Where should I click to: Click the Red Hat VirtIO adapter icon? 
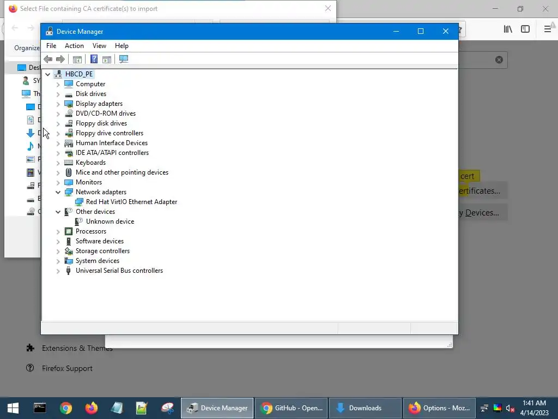coord(79,202)
